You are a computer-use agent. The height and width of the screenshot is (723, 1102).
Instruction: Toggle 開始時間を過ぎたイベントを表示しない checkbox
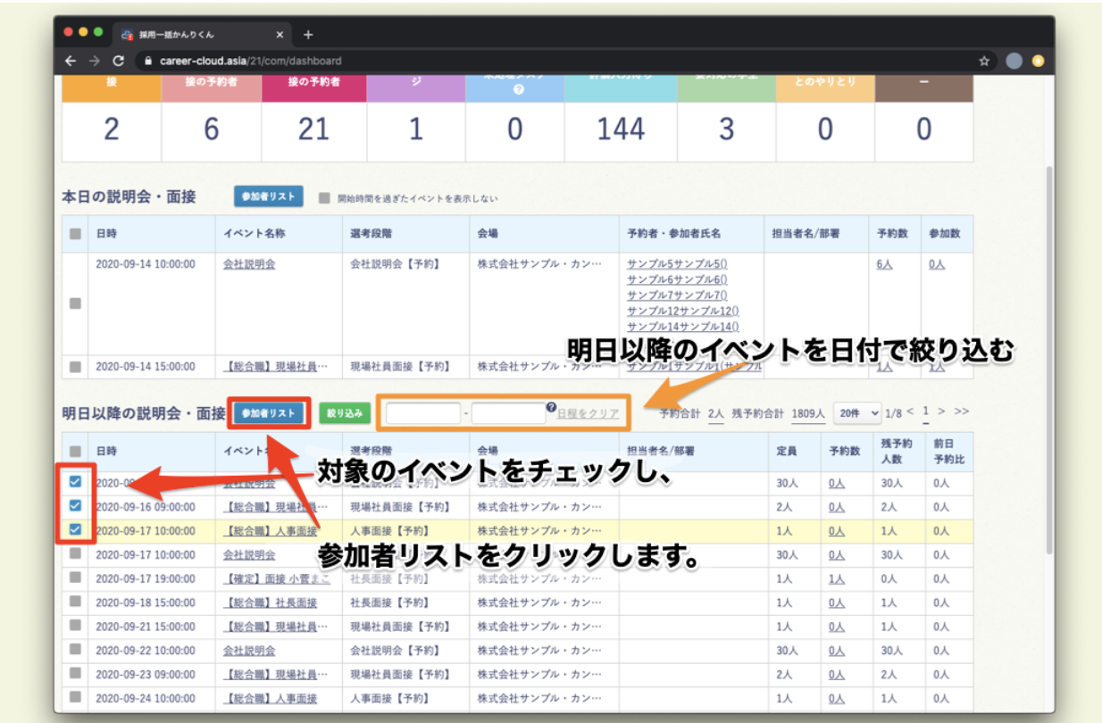pos(325,198)
